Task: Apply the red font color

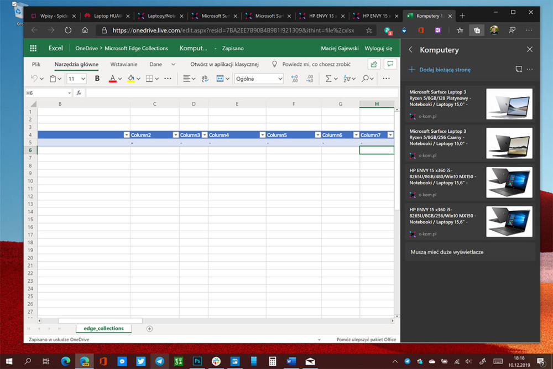Action: click(112, 79)
